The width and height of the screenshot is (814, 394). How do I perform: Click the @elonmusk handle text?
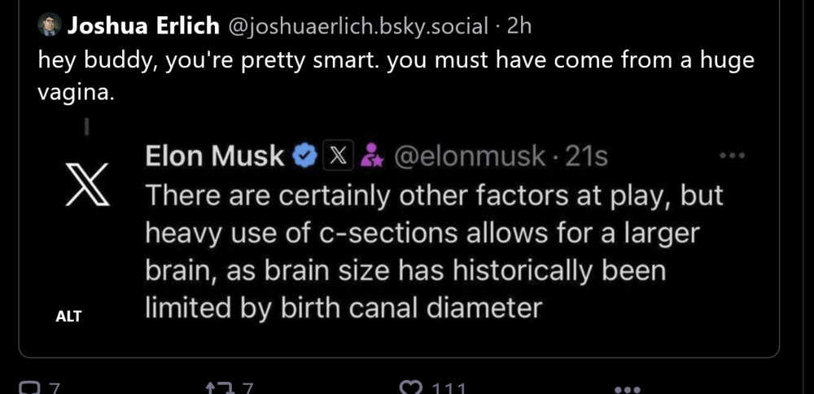(x=469, y=155)
